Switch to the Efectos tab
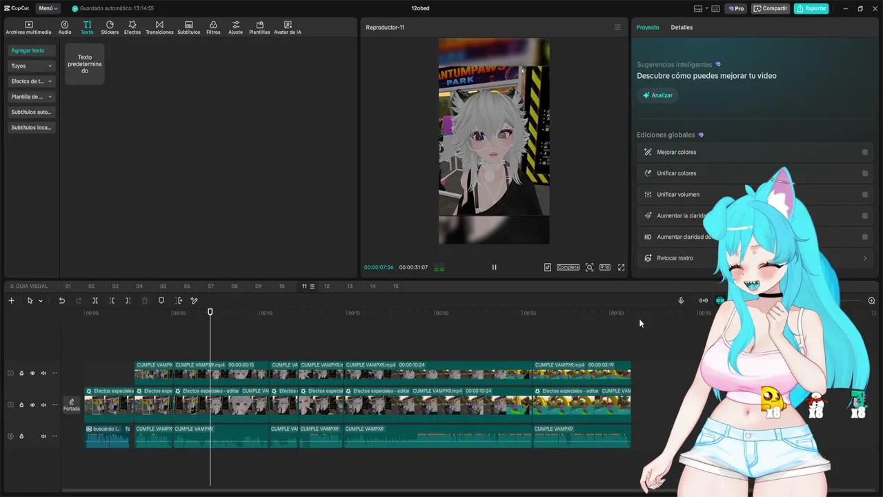 point(132,28)
